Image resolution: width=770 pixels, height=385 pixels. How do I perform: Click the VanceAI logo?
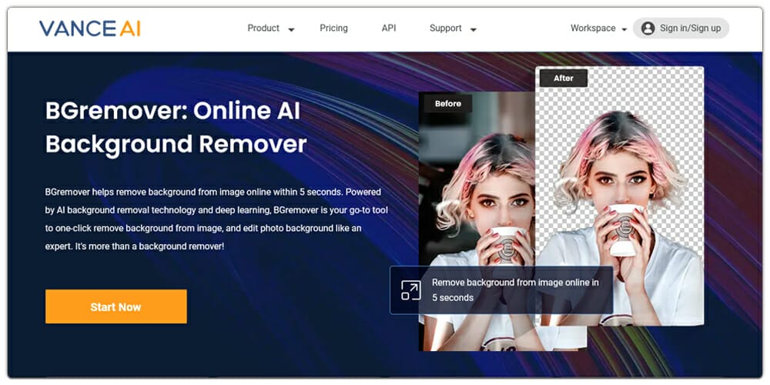pos(90,28)
